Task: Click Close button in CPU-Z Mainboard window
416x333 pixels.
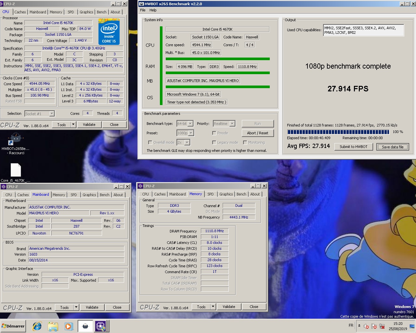Action: pyautogui.click(x=117, y=307)
